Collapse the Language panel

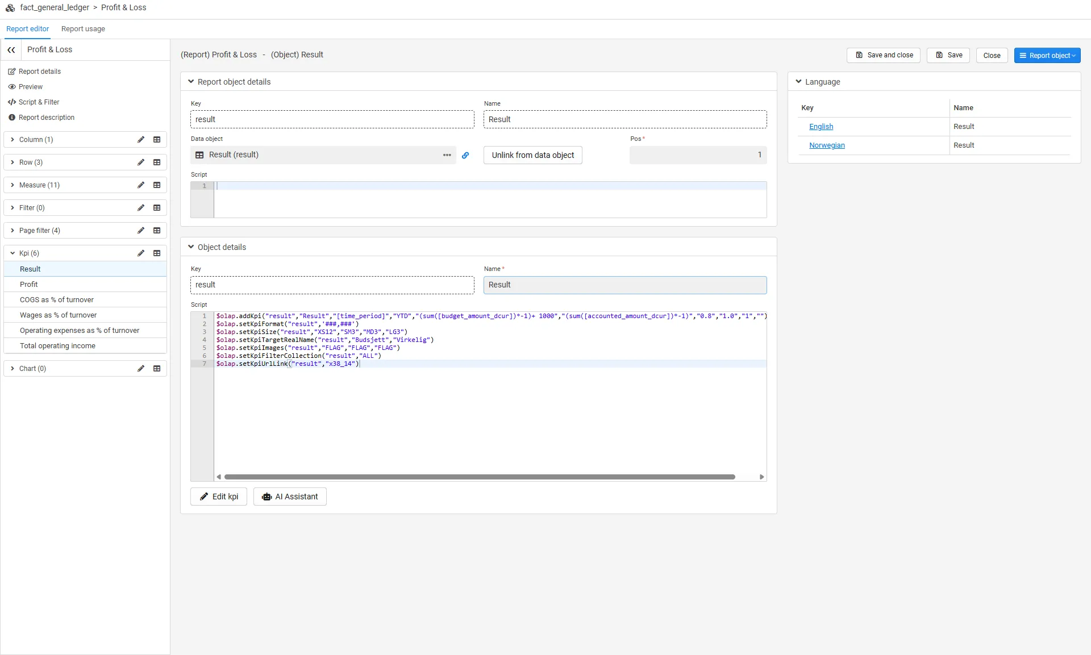[x=798, y=82]
